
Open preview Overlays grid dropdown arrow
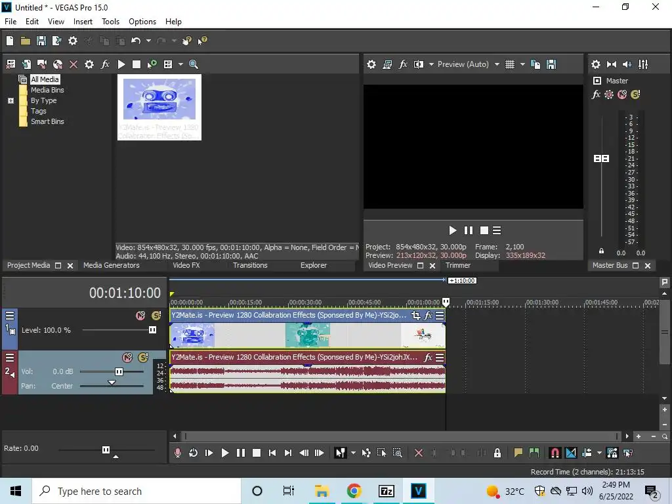pos(522,64)
